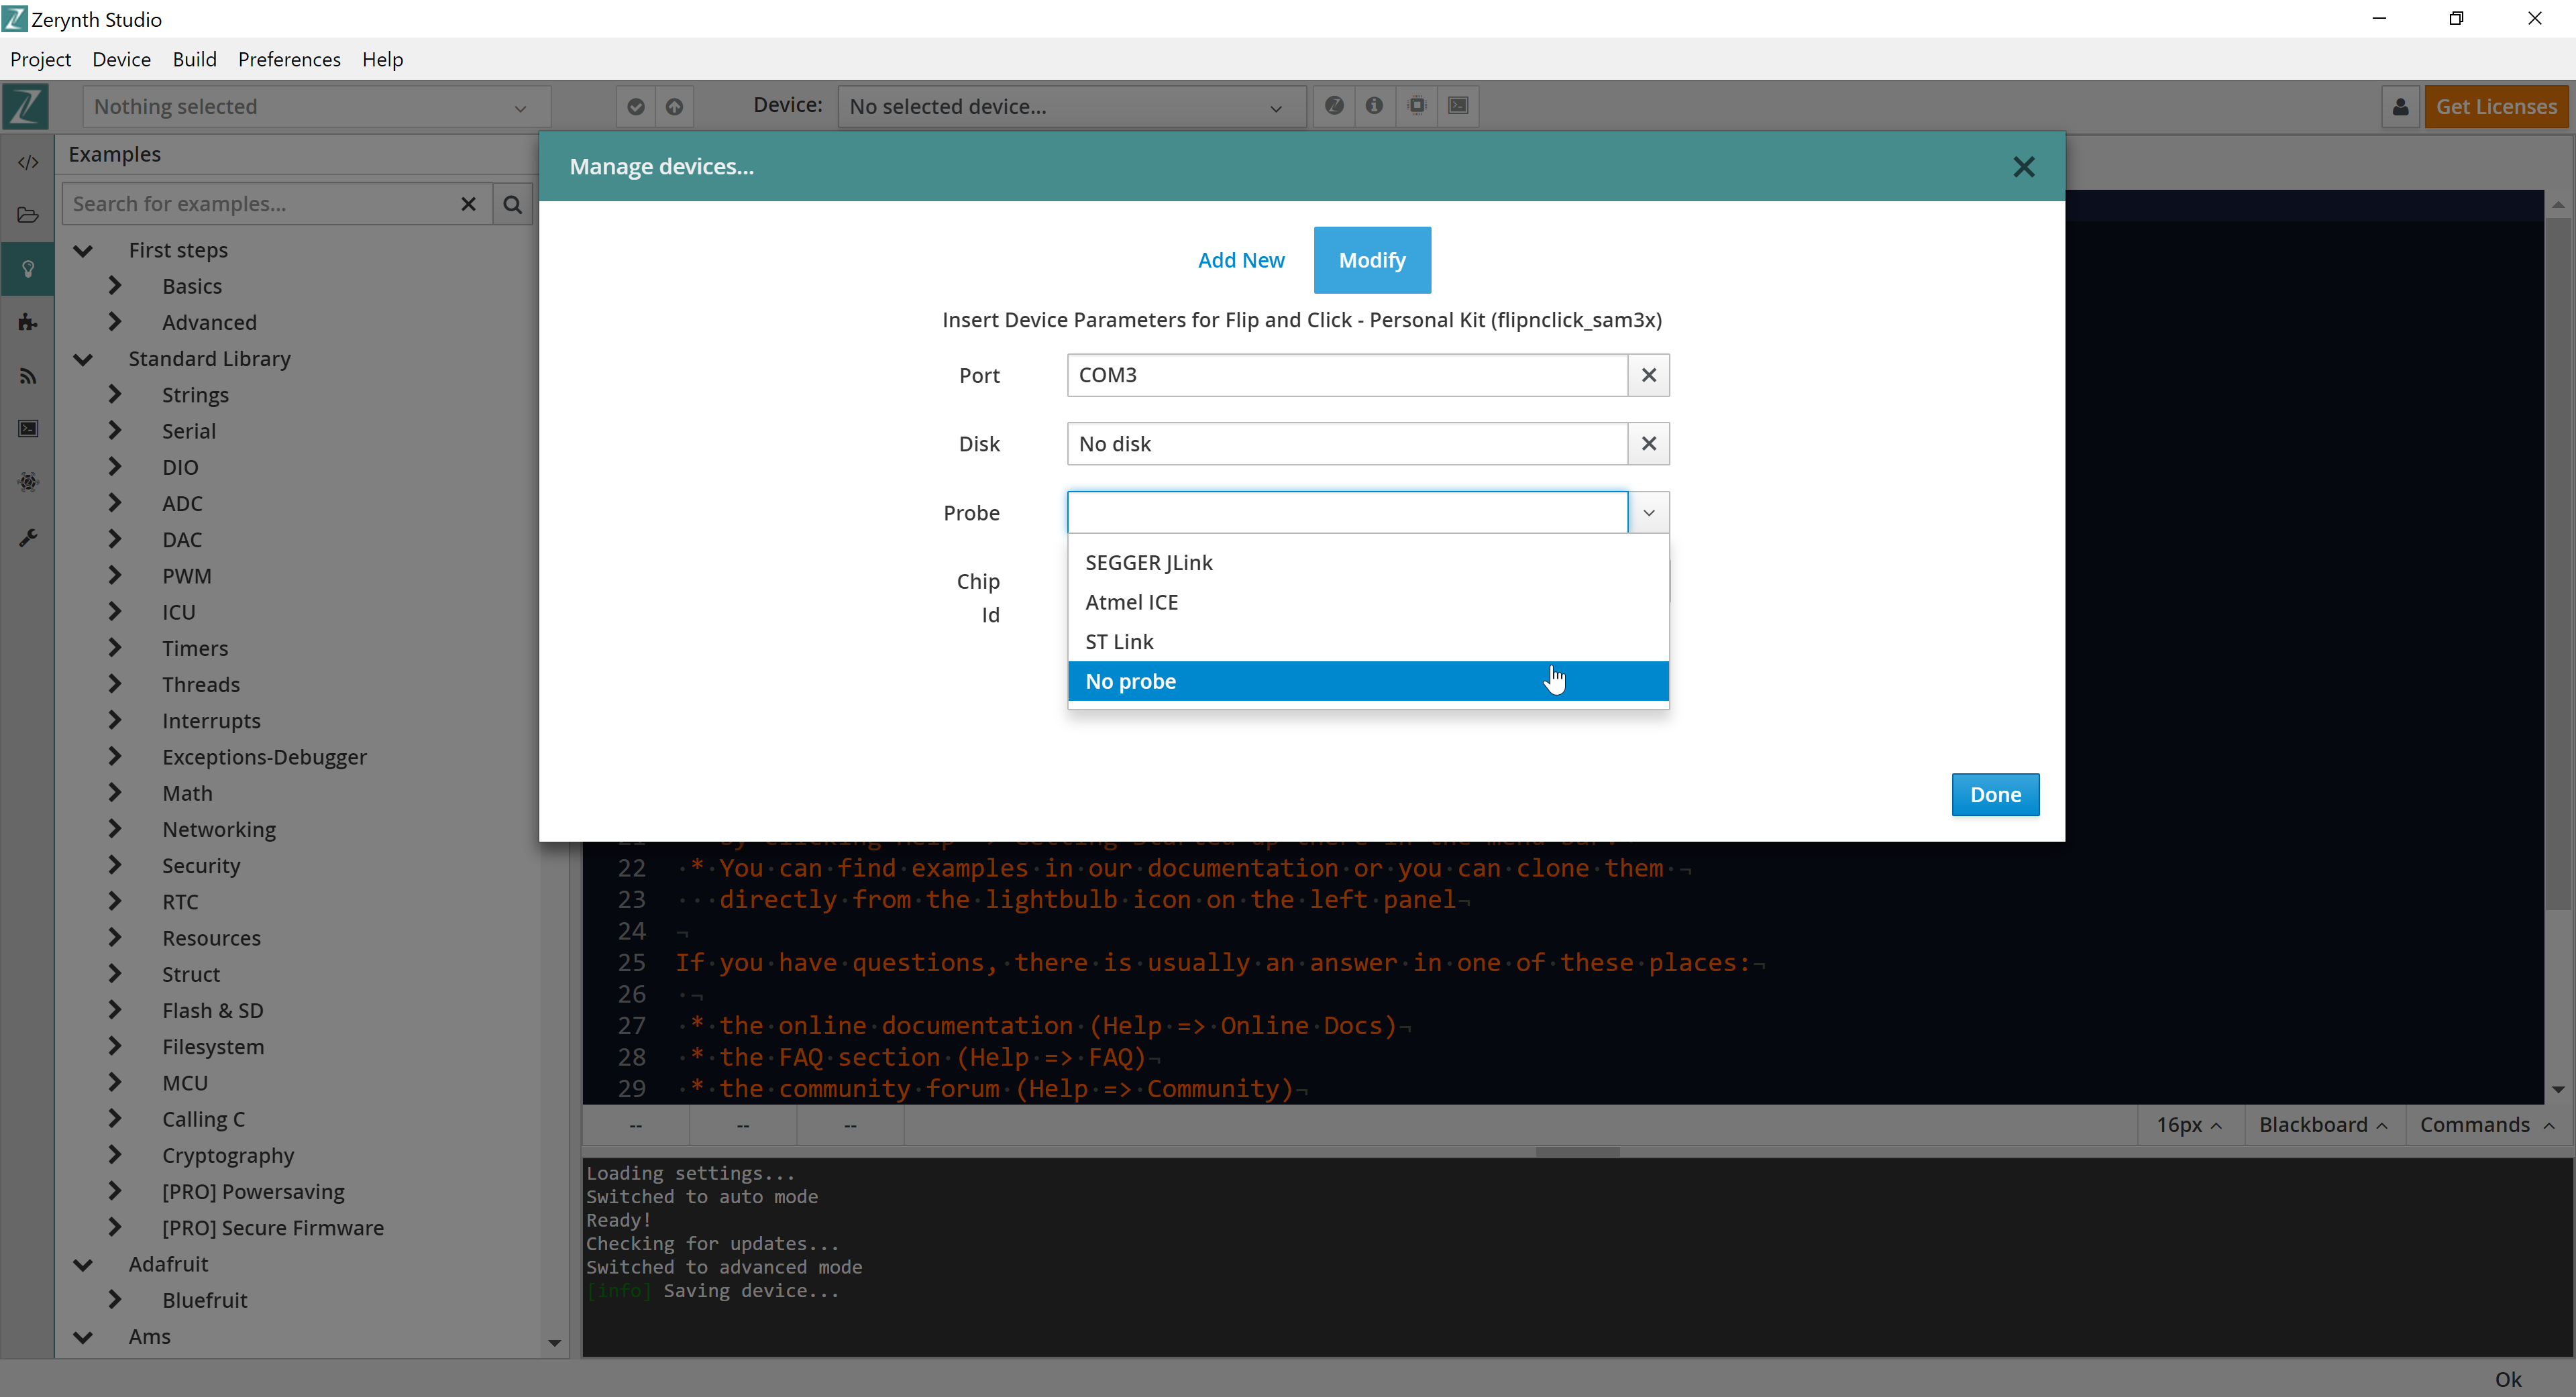2576x1397 pixels.
Task: Open the console sidebar icon
Action: coord(28,429)
